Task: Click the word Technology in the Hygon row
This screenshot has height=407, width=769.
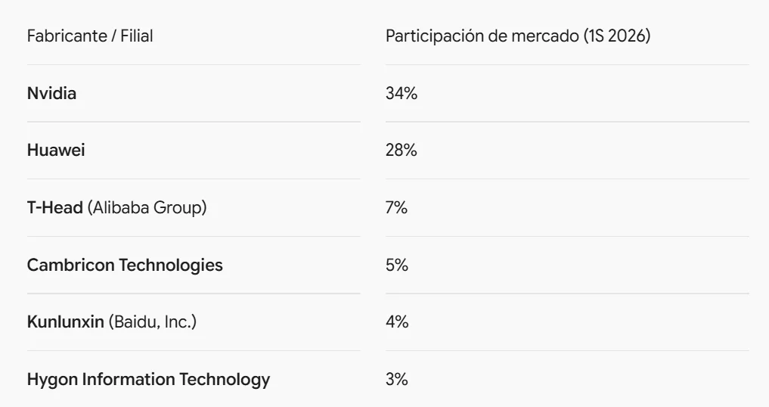Action: point(225,380)
